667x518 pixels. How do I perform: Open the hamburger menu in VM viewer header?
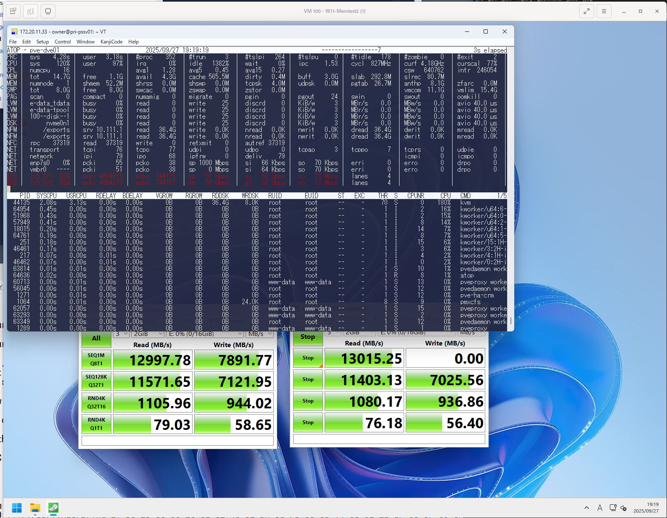(x=604, y=11)
